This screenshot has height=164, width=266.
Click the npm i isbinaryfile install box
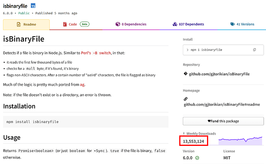(x=223, y=50)
